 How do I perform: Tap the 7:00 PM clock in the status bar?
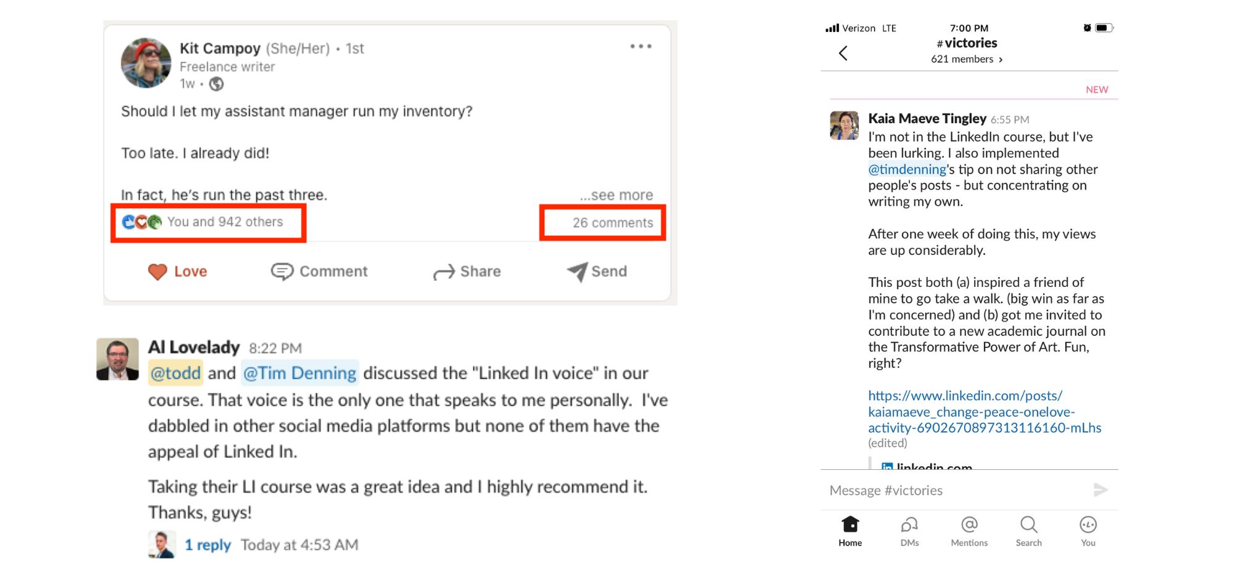[x=969, y=28]
